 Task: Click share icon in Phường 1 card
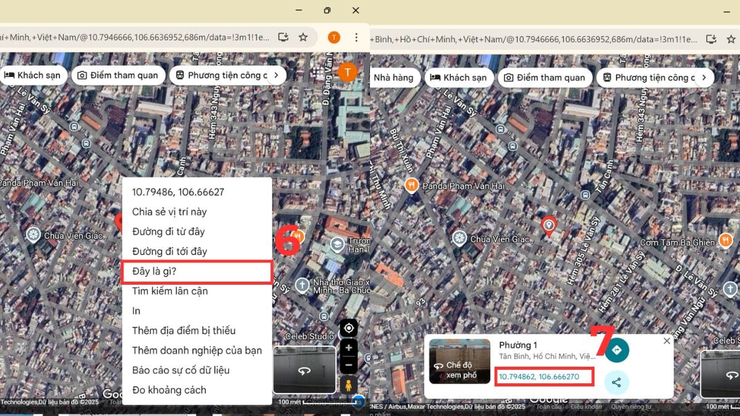pos(617,382)
